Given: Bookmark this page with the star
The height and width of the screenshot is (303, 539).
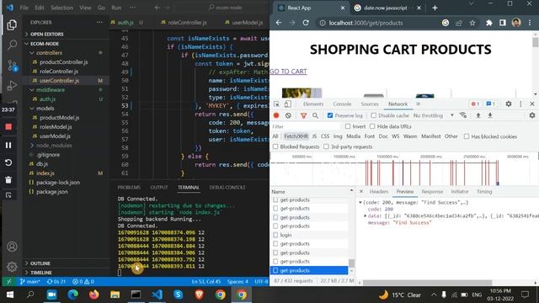Looking at the screenshot, I should coord(472,23).
